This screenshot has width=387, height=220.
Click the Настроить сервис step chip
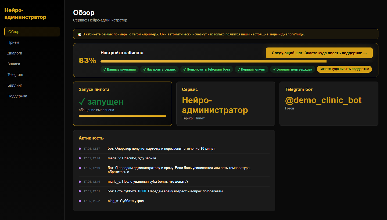[159, 69]
